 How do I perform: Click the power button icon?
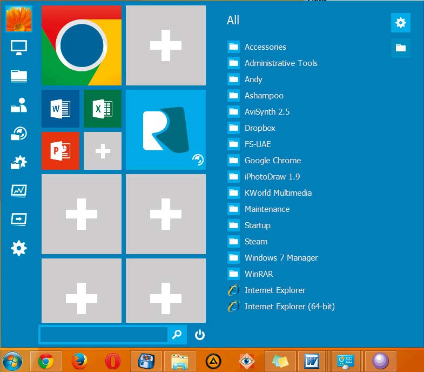(x=199, y=335)
